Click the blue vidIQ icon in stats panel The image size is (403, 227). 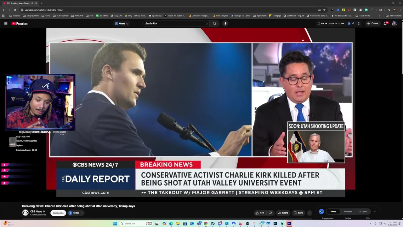321,212
